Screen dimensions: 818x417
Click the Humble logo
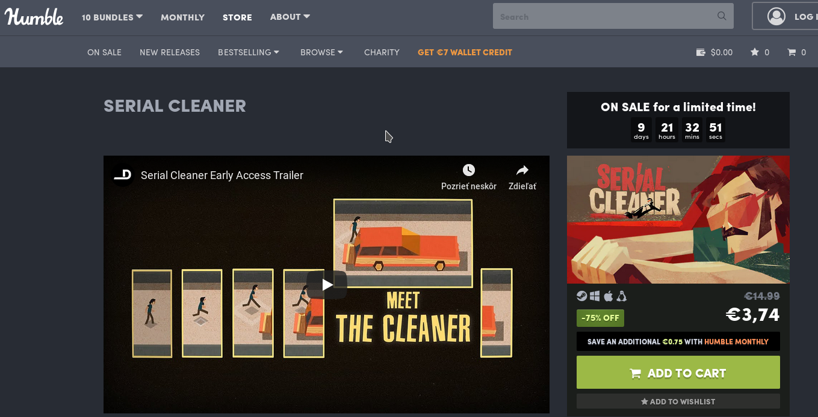pyautogui.click(x=34, y=17)
